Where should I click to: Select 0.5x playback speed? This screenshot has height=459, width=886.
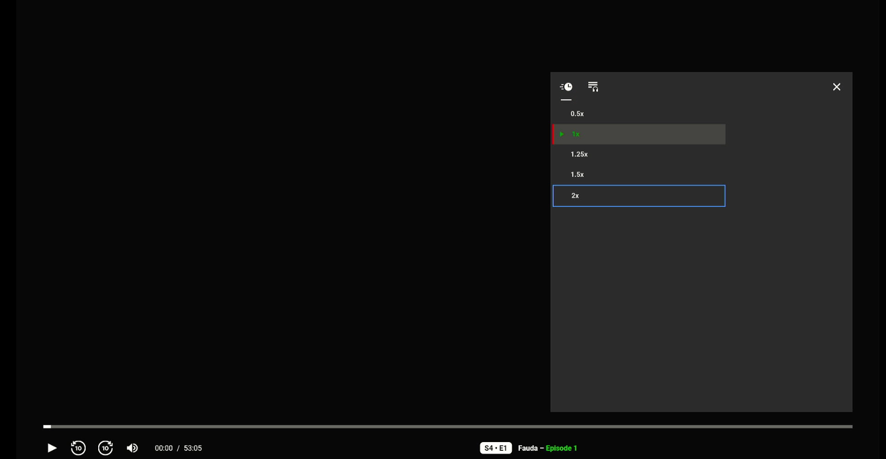pos(639,114)
